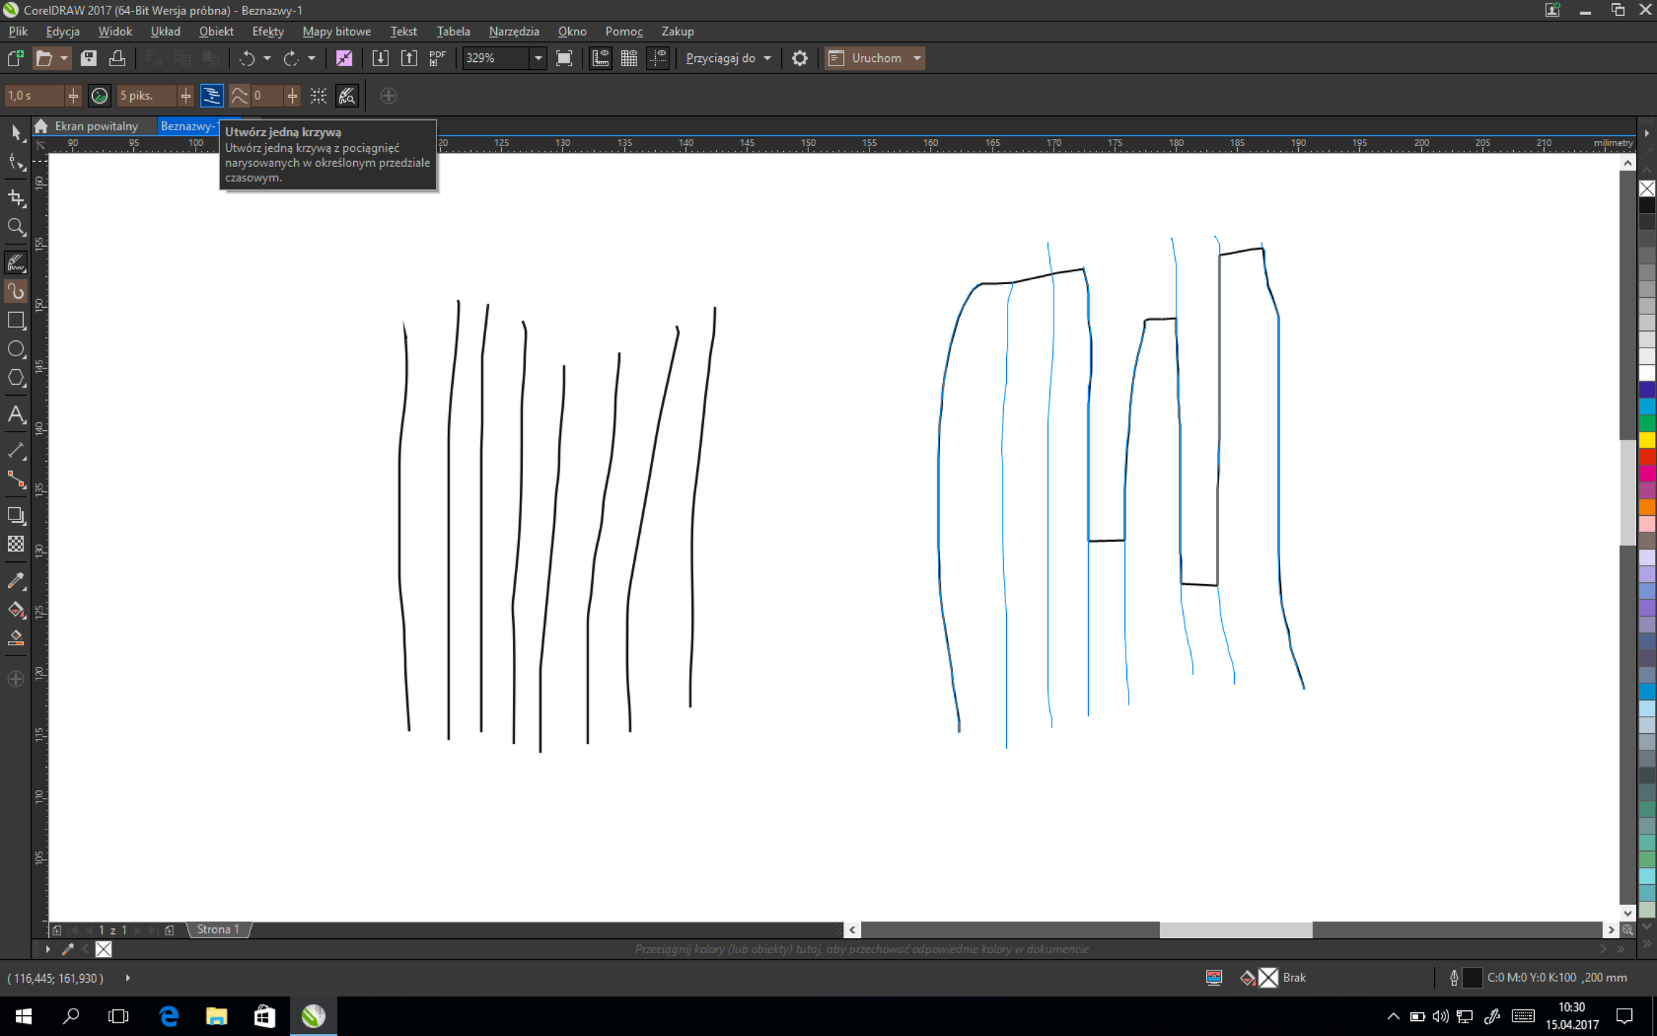Pick the yellow color swatch in palette

tap(1646, 440)
